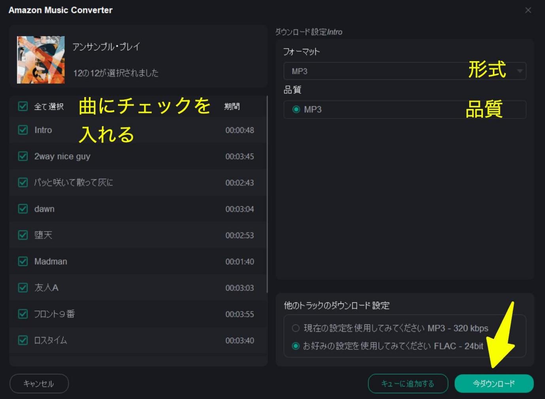
Task: Click the Madman track title
Action: [51, 261]
